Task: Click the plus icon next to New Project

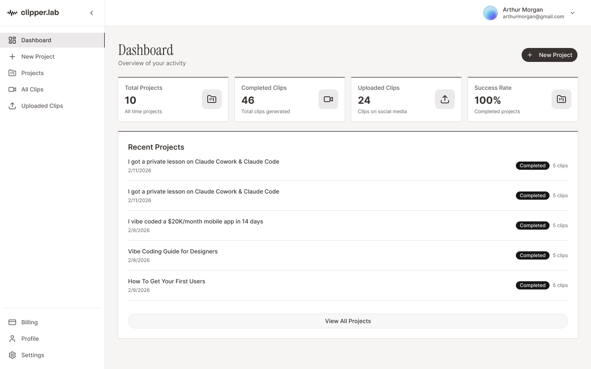Action: (12, 57)
